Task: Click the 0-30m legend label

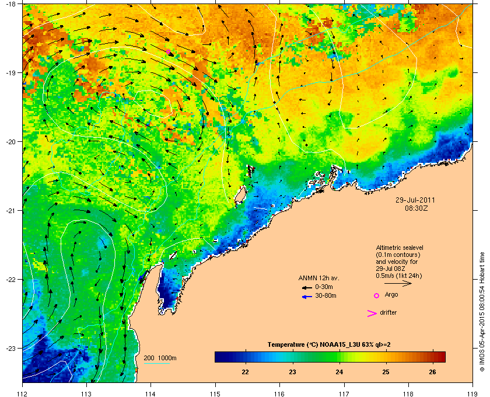Action: point(324,287)
